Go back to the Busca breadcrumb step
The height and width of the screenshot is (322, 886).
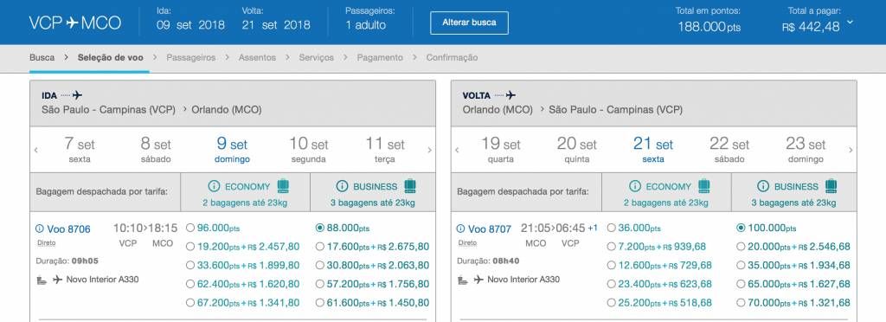tap(42, 58)
